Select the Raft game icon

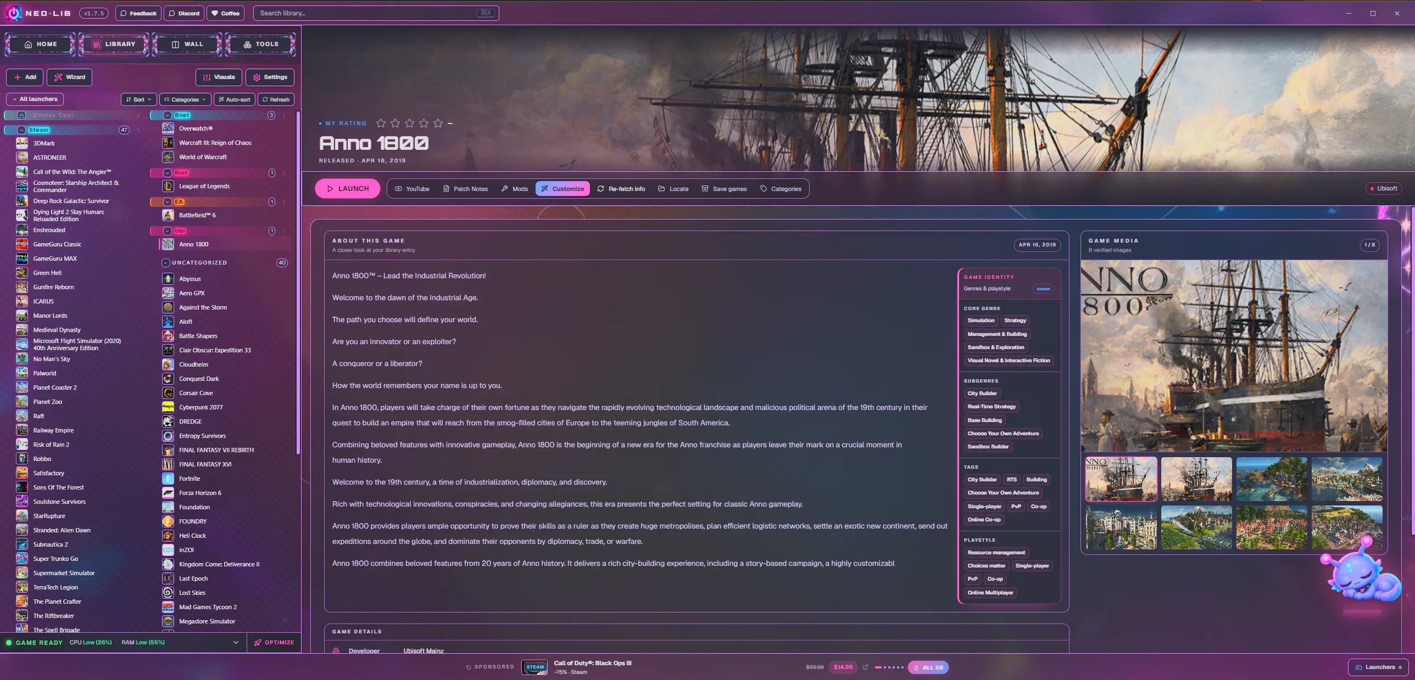[22, 416]
